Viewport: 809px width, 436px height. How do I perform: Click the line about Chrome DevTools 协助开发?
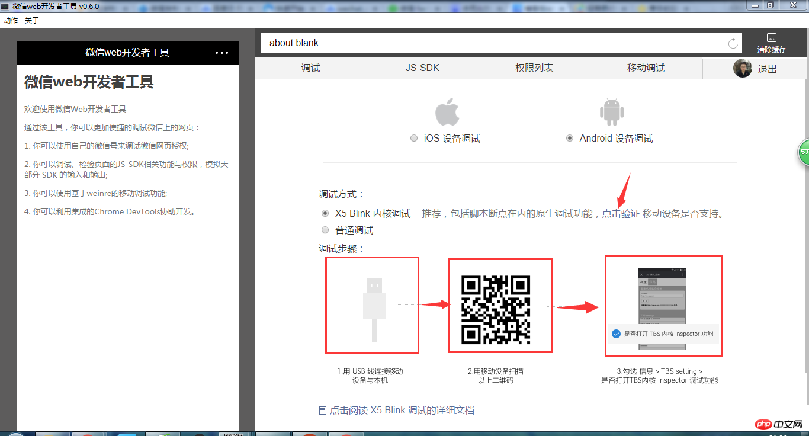(x=110, y=211)
